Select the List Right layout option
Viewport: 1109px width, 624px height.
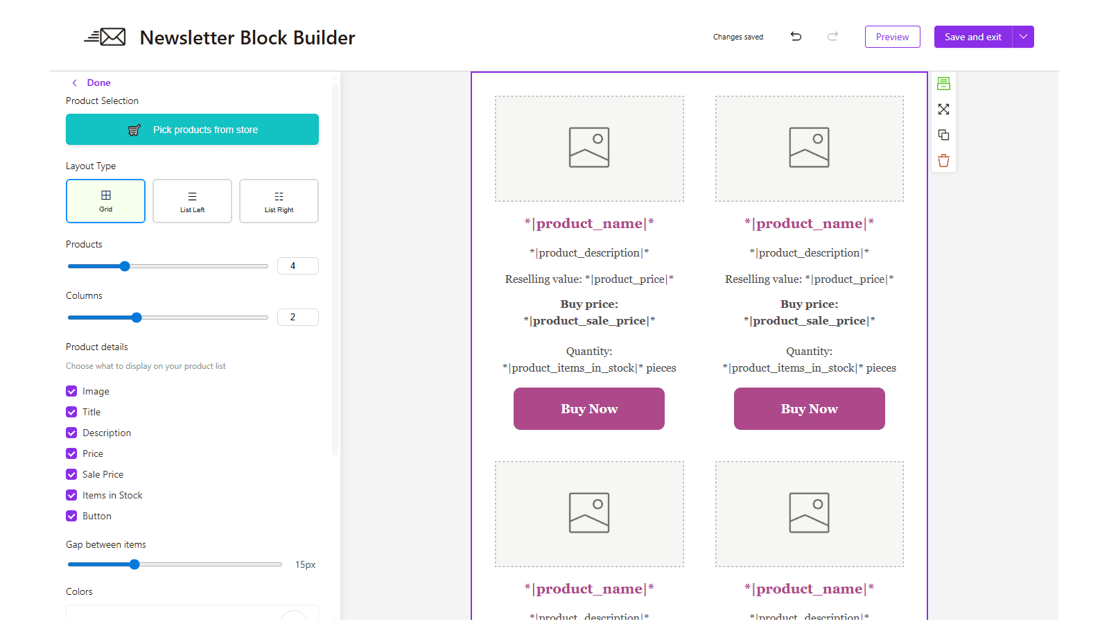point(279,201)
